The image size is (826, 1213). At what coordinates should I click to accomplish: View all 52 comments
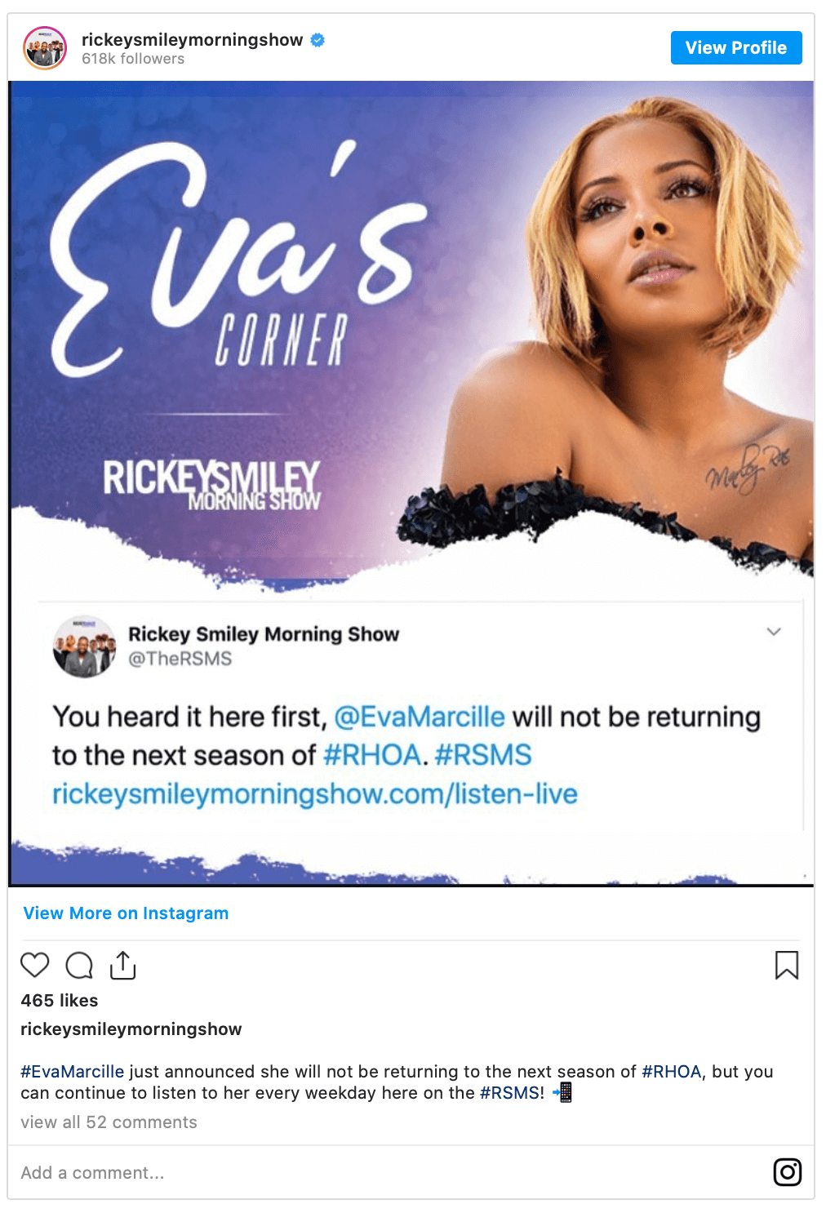click(x=109, y=1122)
